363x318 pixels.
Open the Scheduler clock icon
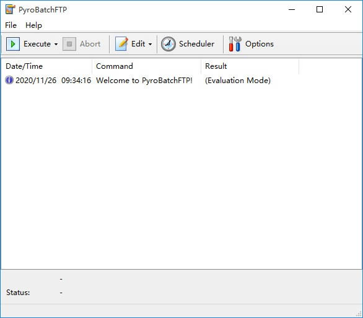point(168,44)
